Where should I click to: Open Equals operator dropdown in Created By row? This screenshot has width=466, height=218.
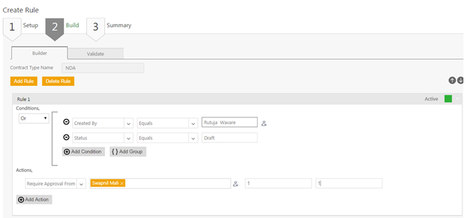(x=193, y=123)
